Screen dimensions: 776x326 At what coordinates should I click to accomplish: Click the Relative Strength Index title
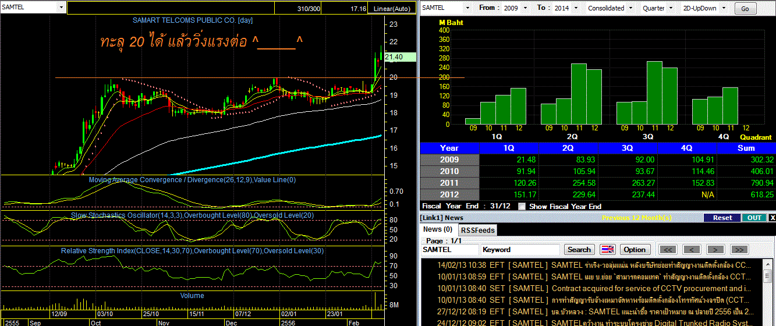click(192, 251)
